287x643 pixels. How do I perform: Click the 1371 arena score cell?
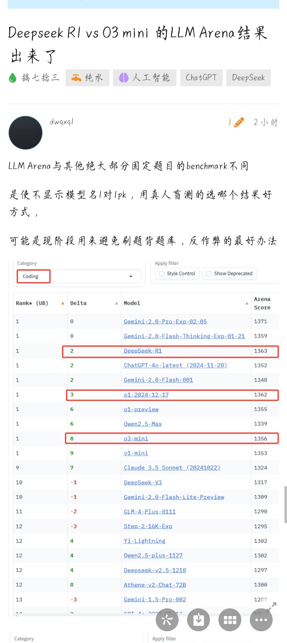[260, 321]
